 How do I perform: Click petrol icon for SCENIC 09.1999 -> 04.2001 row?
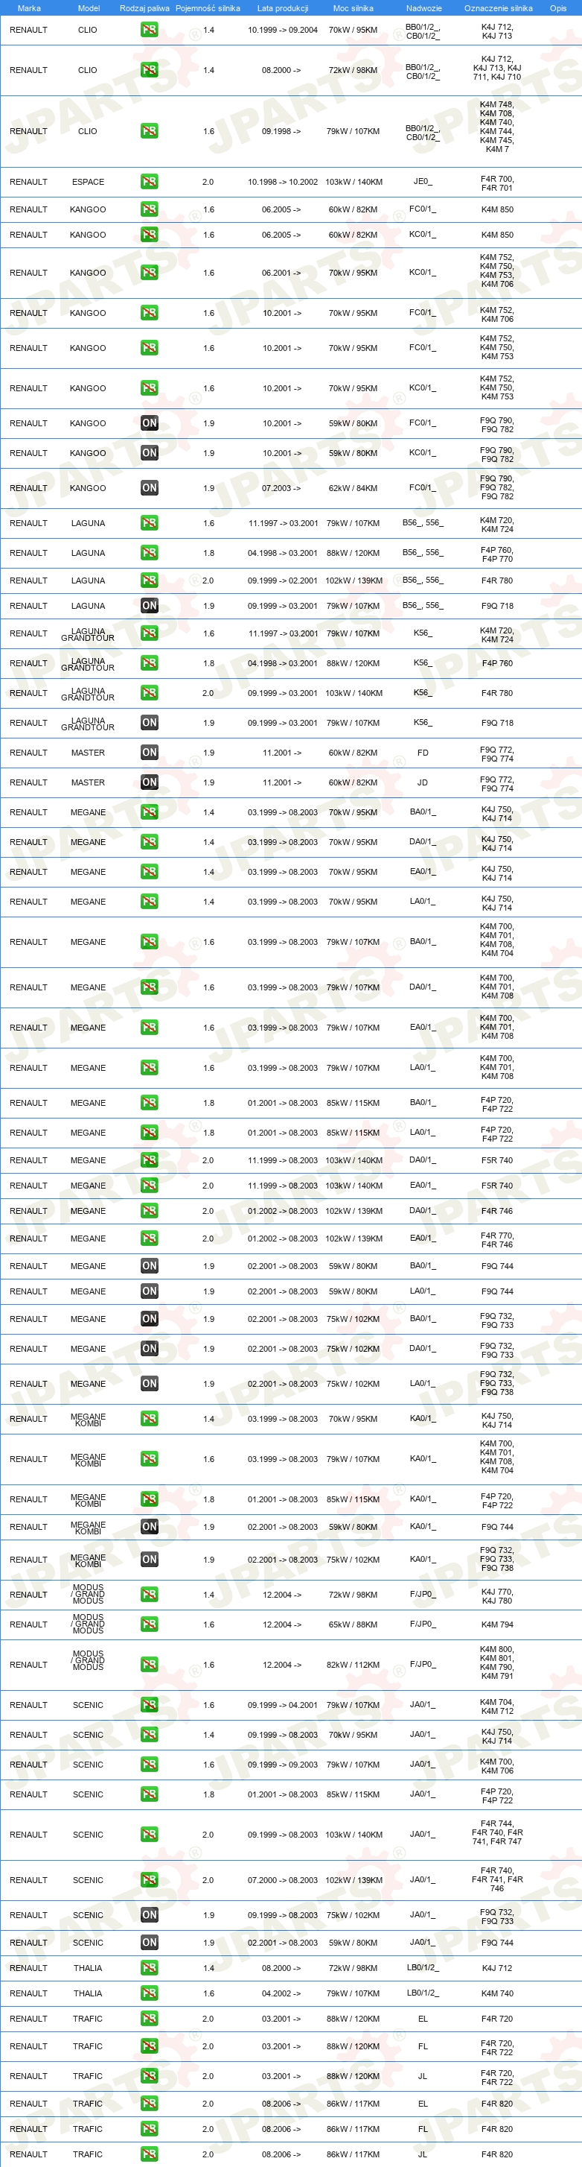click(x=150, y=1705)
